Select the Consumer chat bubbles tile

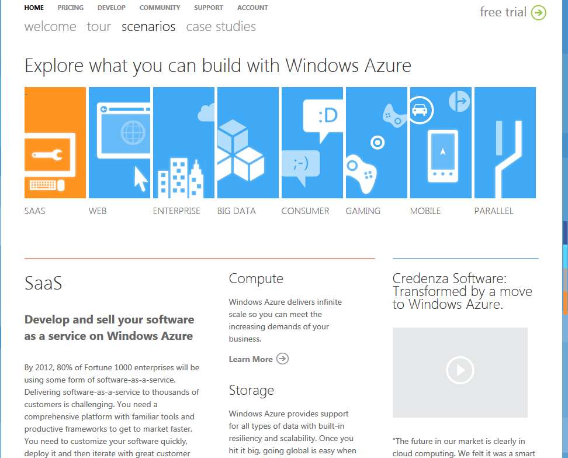coord(312,143)
